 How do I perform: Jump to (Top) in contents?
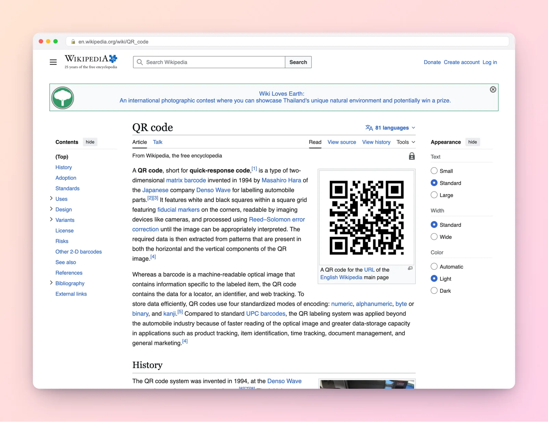62,157
